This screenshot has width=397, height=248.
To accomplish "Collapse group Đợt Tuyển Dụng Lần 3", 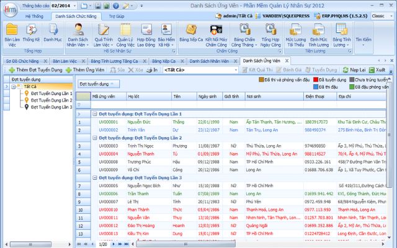I will pyautogui.click(x=95, y=178).
